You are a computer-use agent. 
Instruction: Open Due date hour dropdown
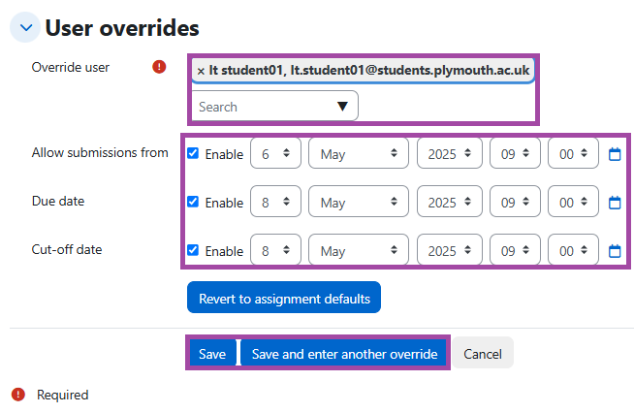[515, 202]
